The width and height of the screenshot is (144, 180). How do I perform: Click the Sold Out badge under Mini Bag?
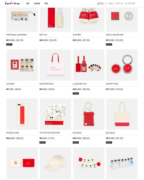click(x=76, y=142)
